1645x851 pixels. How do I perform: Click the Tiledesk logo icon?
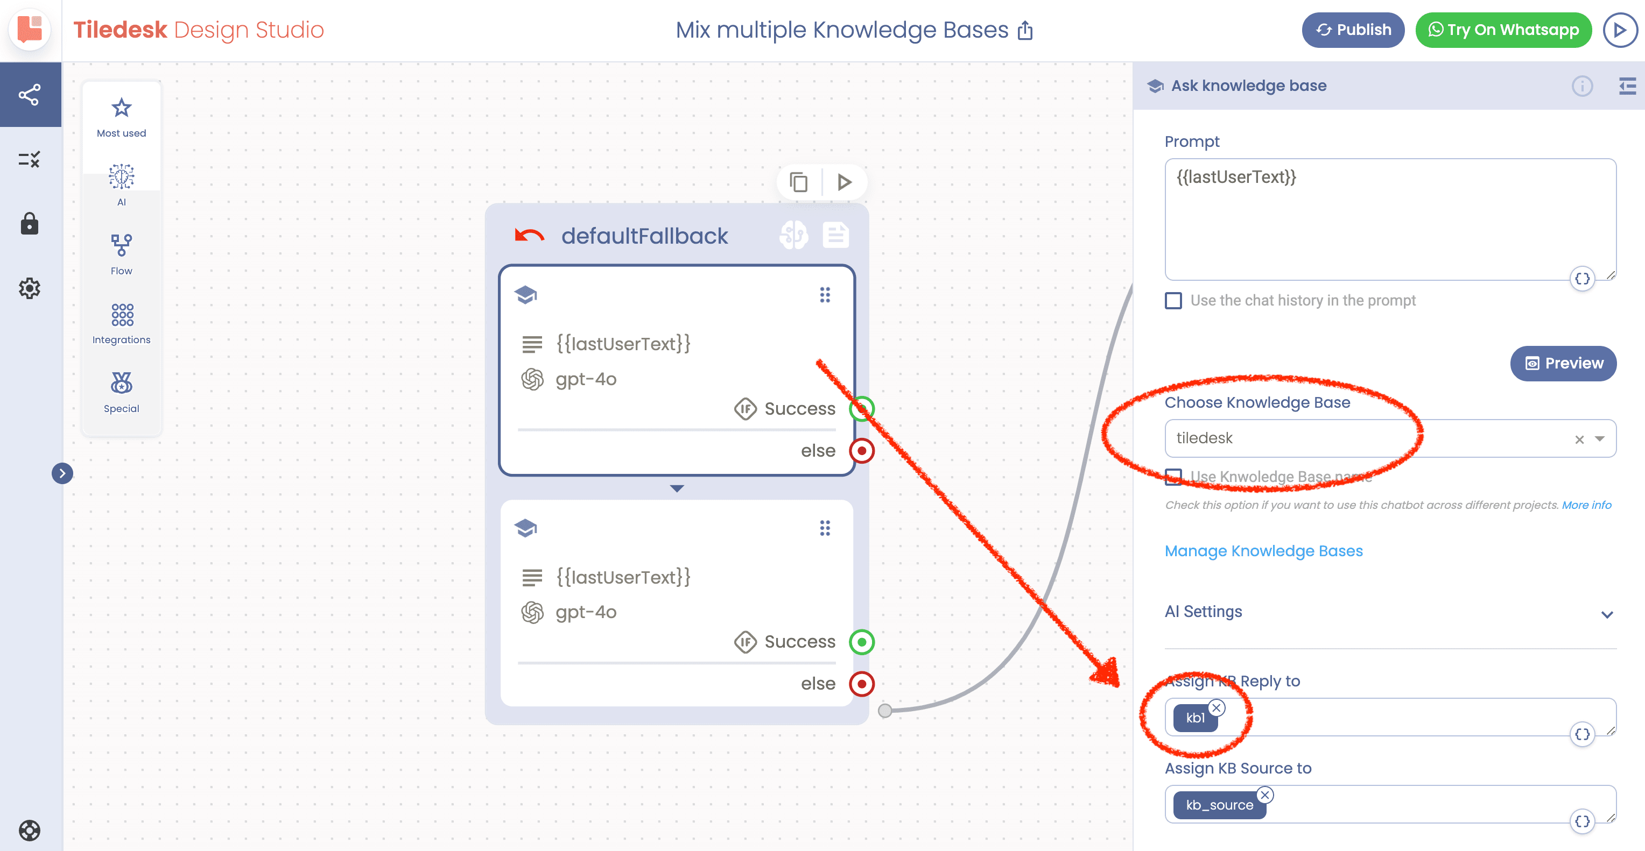click(x=30, y=30)
